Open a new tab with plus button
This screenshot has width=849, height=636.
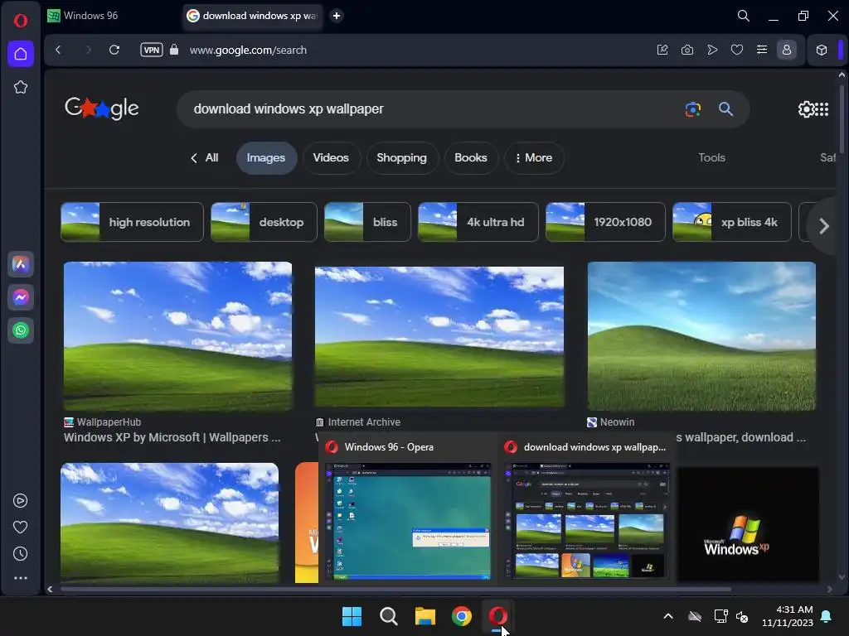[337, 16]
